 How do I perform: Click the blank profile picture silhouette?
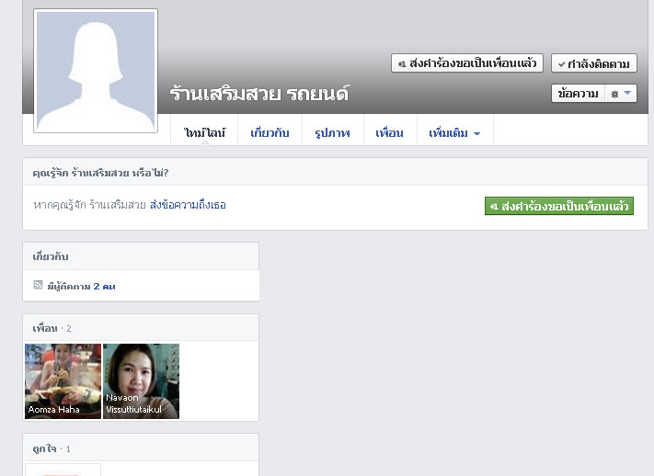(x=96, y=71)
